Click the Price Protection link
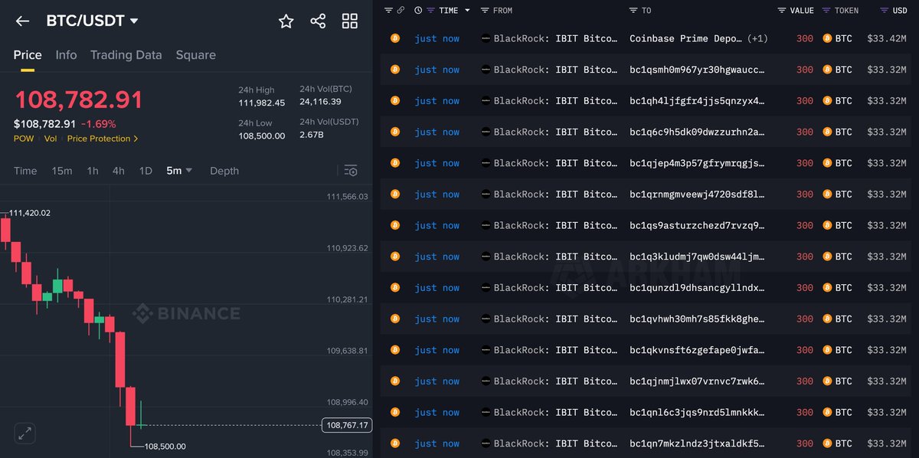Viewport: 919px width, 458px height. point(98,139)
